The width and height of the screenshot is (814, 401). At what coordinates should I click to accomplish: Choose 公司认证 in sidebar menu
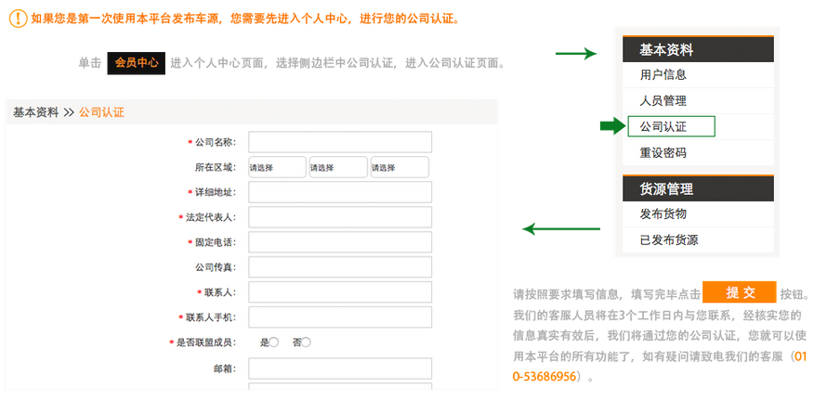pyautogui.click(x=671, y=126)
